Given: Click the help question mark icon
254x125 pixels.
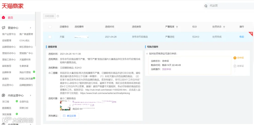Looking at the screenshot, I should [58, 16].
